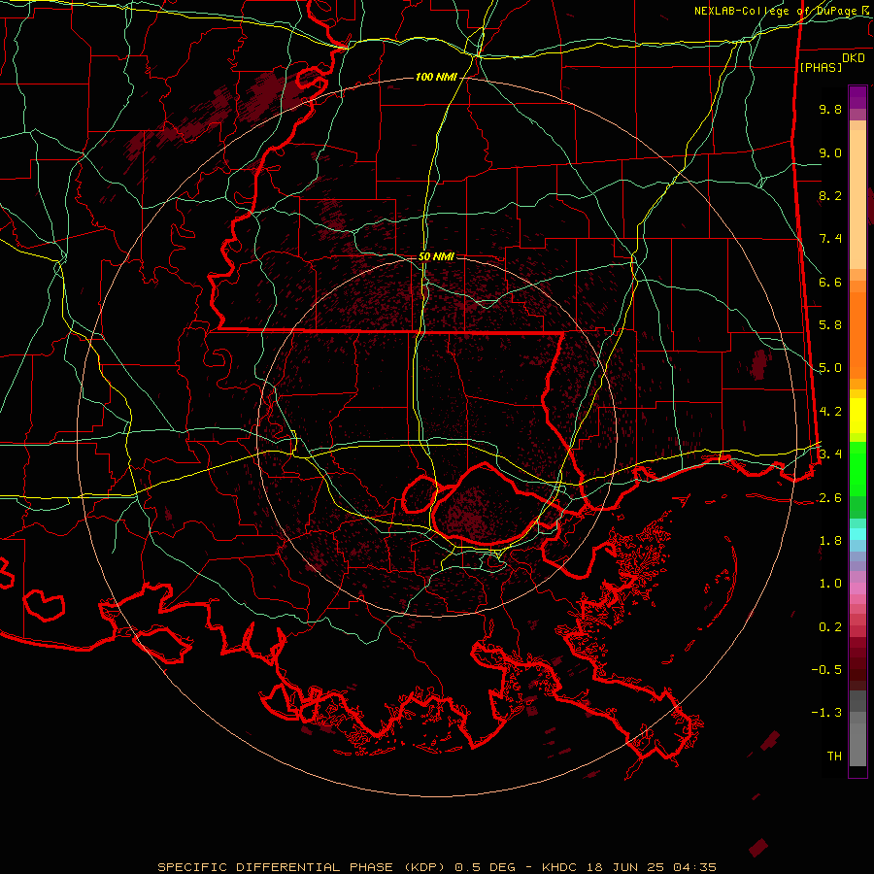Pick the yellow band of the color bar
This screenshot has width=874, height=874.
pyautogui.click(x=857, y=416)
